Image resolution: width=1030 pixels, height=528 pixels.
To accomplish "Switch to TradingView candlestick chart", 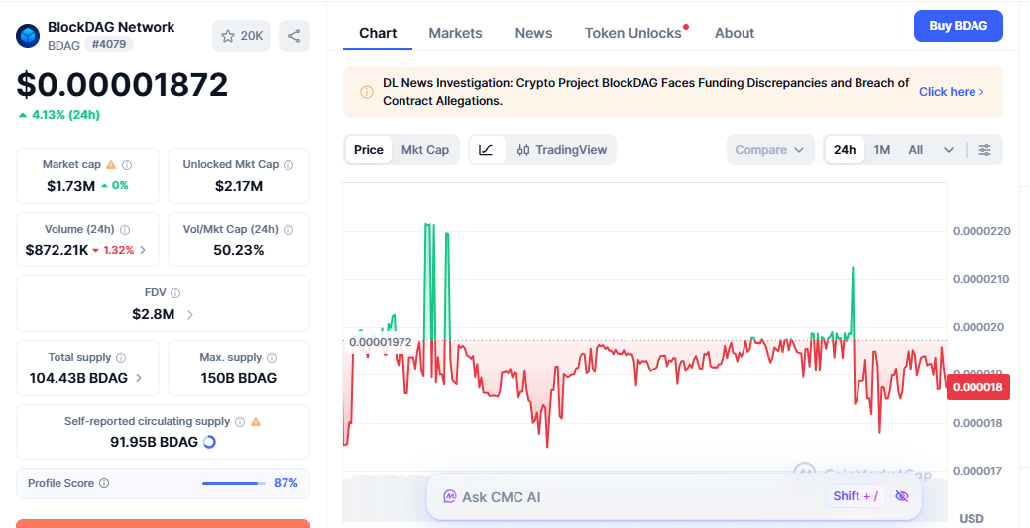I will pyautogui.click(x=562, y=150).
